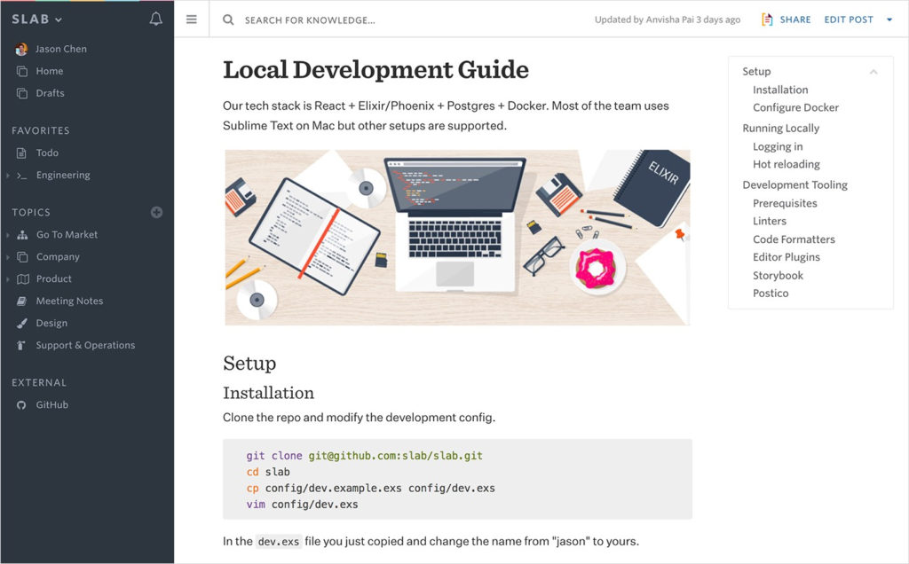Click the Edit Post button

tap(848, 20)
